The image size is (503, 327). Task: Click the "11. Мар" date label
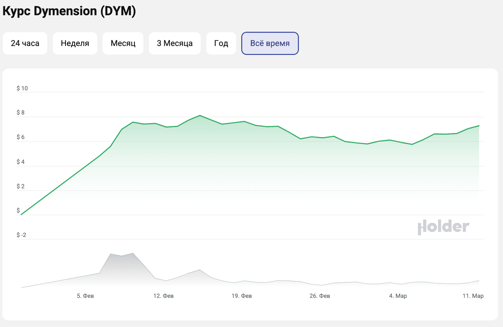[x=473, y=296]
